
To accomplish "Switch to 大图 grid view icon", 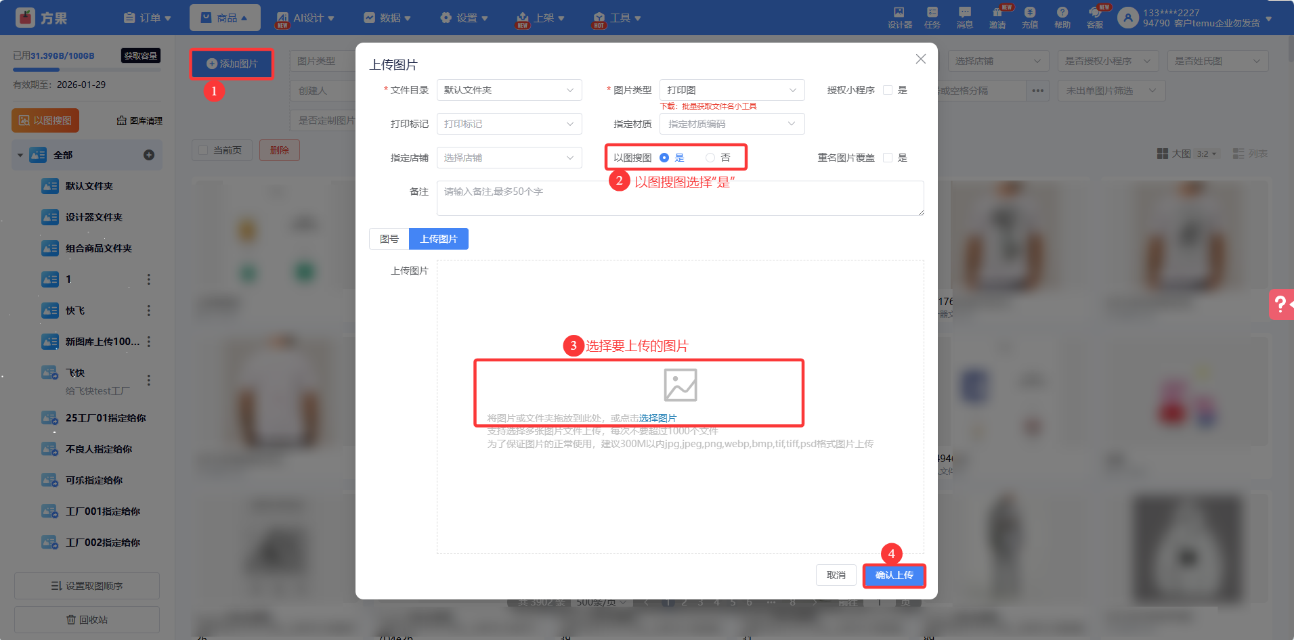I will tap(1163, 154).
